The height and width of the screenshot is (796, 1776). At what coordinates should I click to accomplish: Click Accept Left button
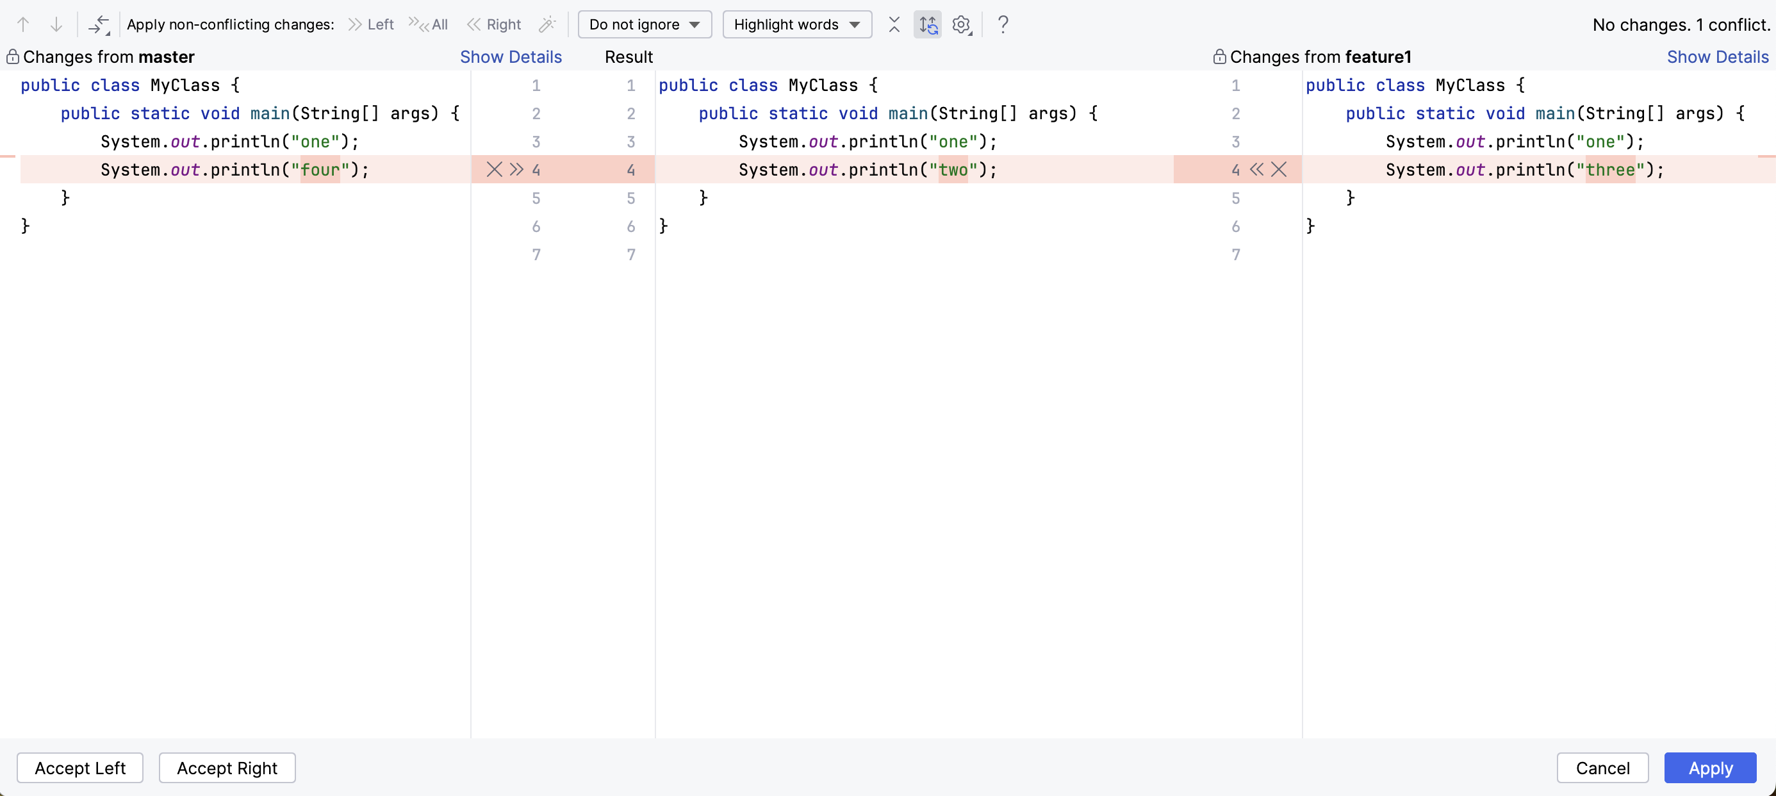click(x=81, y=768)
